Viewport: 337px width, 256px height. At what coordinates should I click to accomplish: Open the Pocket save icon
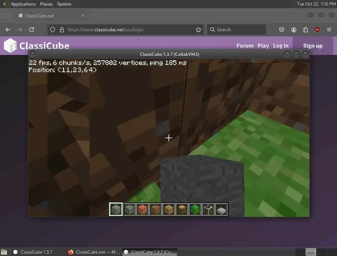click(x=282, y=30)
